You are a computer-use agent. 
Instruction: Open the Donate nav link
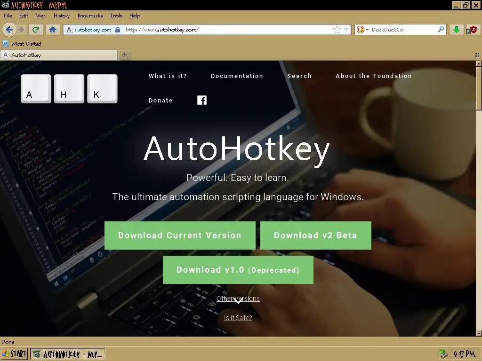click(x=161, y=101)
